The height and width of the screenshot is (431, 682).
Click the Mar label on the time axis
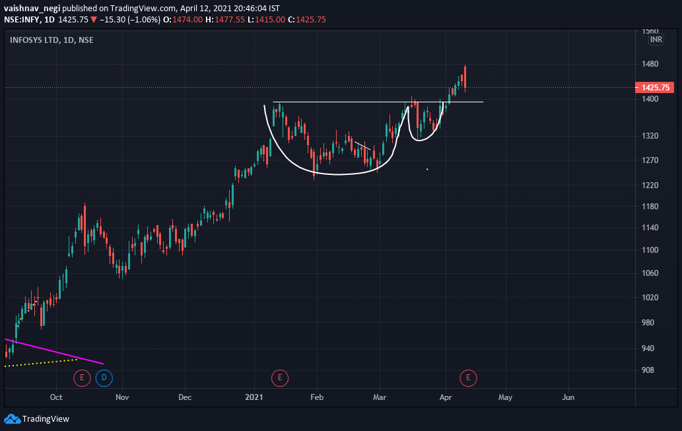[x=380, y=397]
